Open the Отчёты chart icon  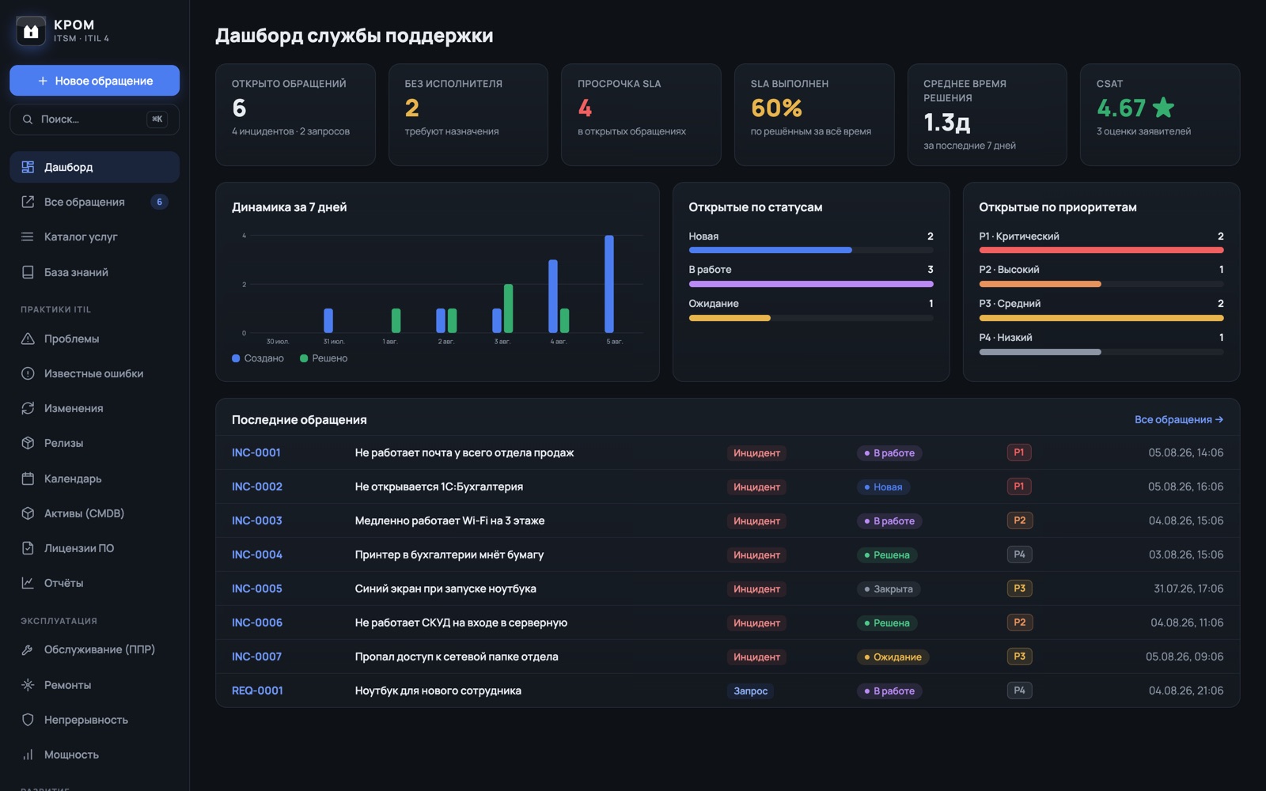pyautogui.click(x=28, y=583)
